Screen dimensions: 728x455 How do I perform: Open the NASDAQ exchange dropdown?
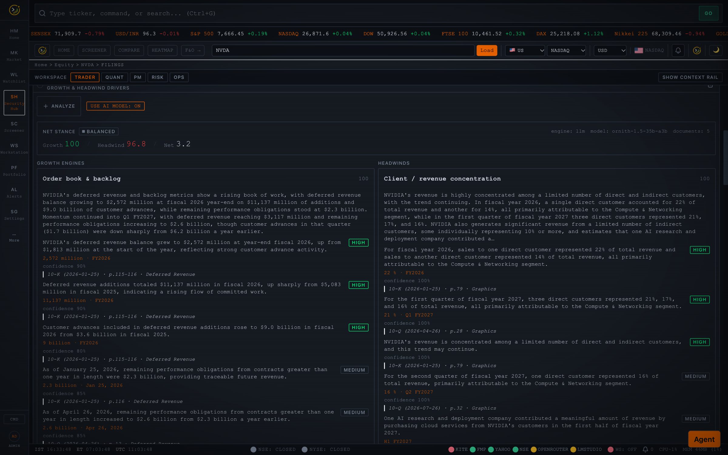pyautogui.click(x=566, y=50)
